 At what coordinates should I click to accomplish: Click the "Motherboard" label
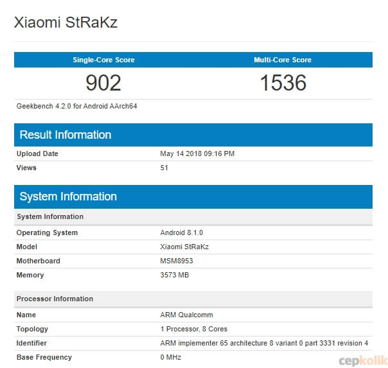(x=39, y=261)
